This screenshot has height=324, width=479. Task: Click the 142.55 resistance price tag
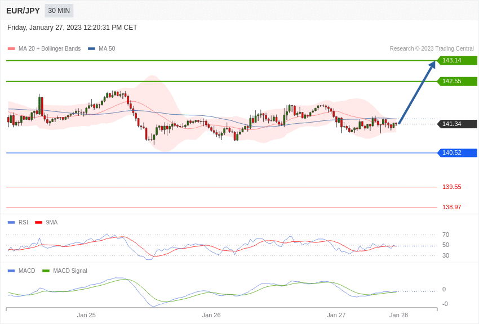point(458,81)
